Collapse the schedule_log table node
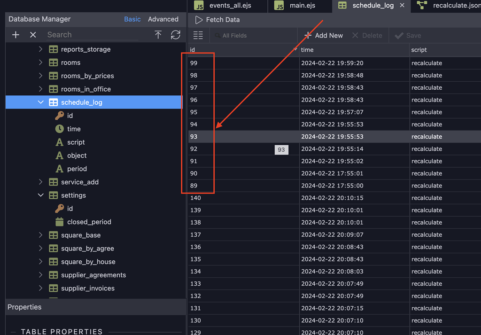The width and height of the screenshot is (481, 335). pyautogui.click(x=41, y=102)
